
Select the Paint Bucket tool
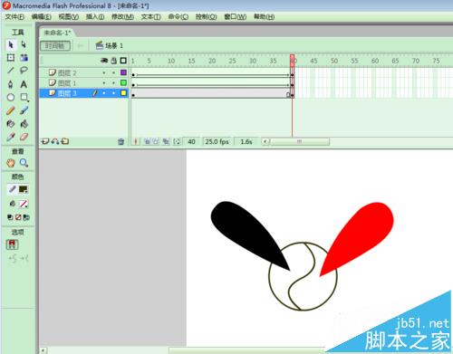click(24, 124)
